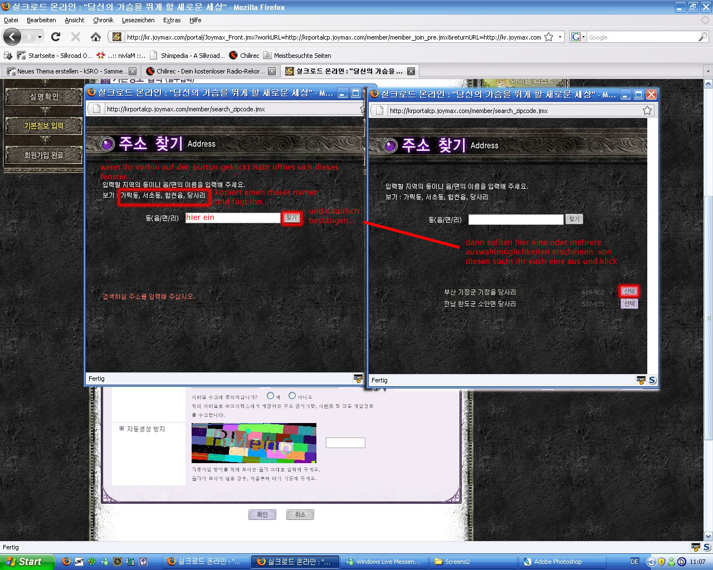Click the captcha text input field
713x570 pixels.
coord(345,443)
